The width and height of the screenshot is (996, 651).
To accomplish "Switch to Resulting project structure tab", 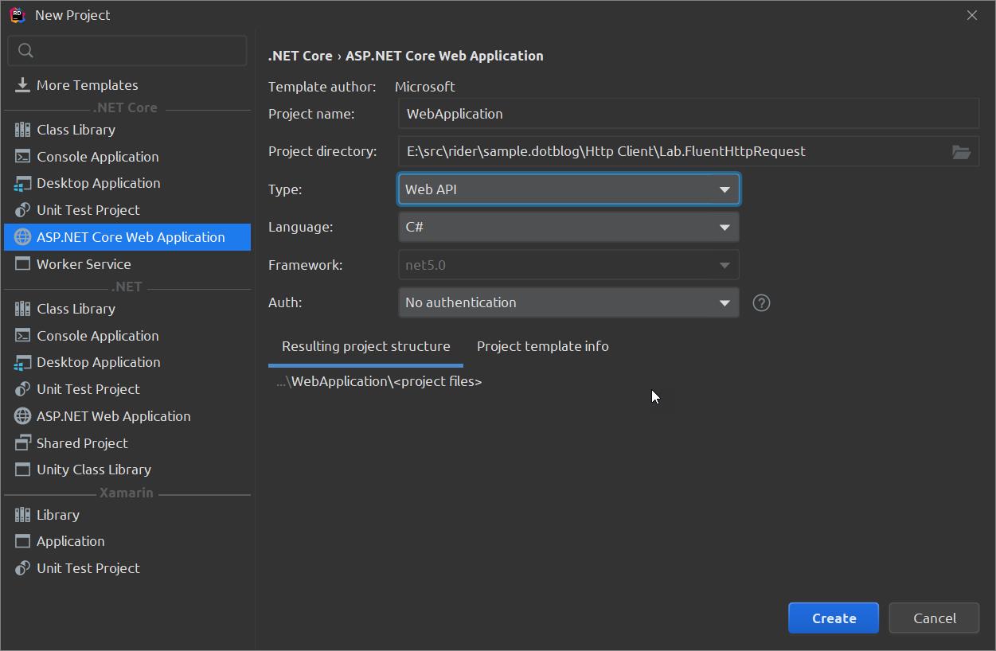I will 365,347.
